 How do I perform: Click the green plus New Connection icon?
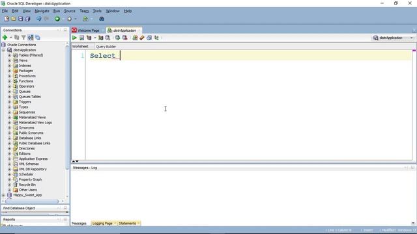coord(5,38)
